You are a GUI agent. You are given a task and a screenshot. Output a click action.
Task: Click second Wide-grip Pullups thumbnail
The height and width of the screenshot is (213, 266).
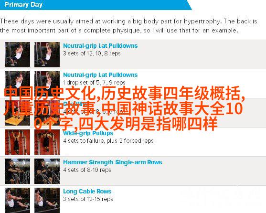[x=47, y=142]
